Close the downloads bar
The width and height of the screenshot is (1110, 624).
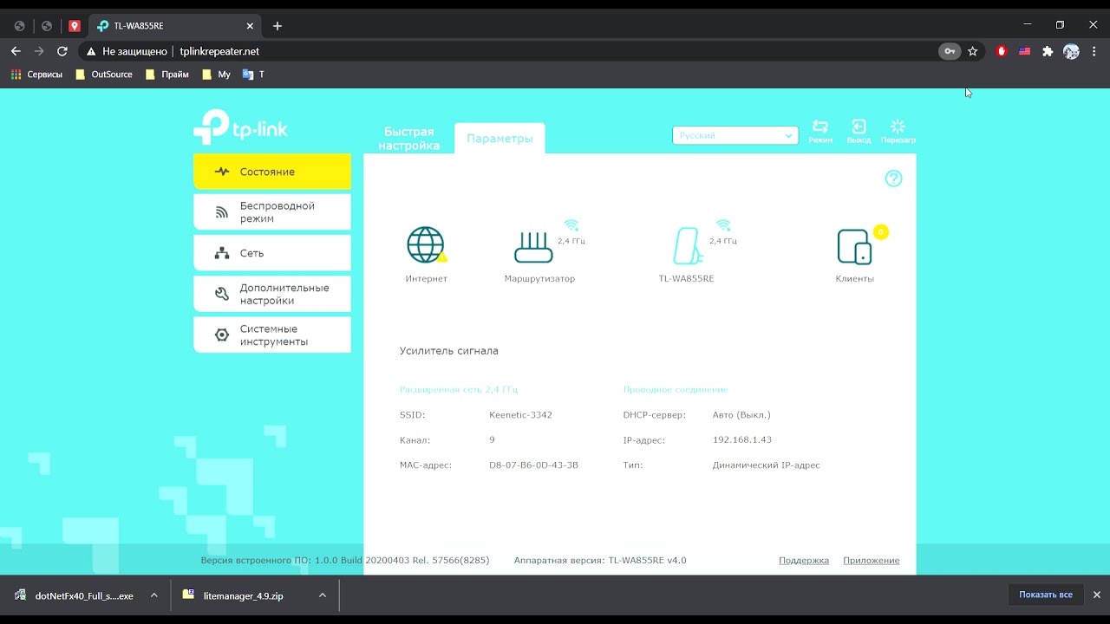pyautogui.click(x=1096, y=595)
